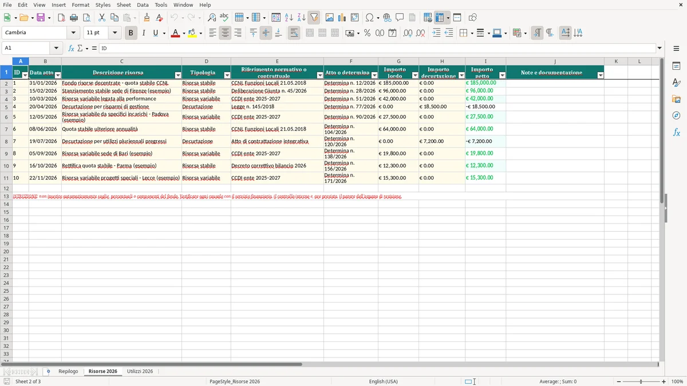Click English (USA) language in status bar

(383, 381)
